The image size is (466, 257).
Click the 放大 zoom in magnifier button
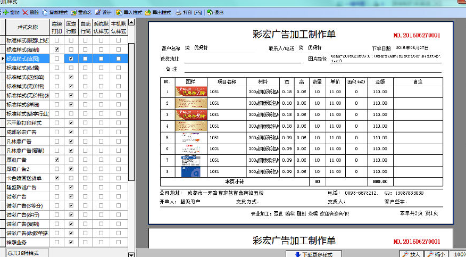411,254
